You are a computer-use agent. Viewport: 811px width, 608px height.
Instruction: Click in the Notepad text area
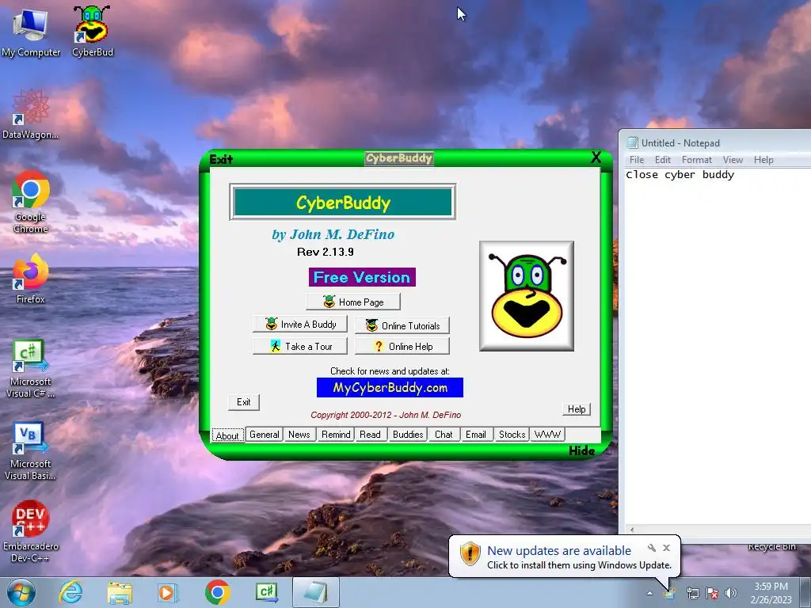718,347
